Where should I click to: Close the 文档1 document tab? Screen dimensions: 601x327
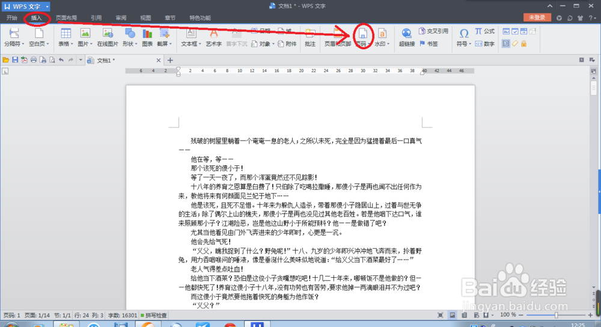[158, 60]
